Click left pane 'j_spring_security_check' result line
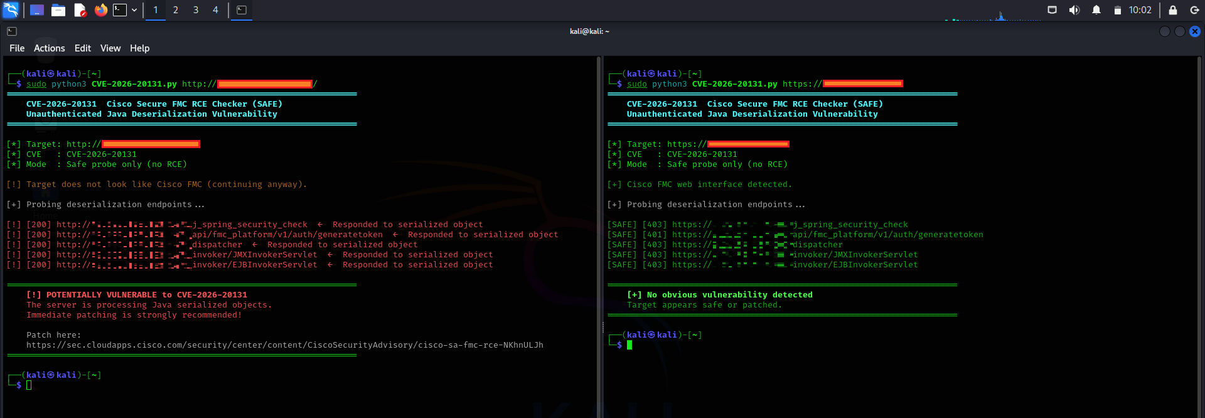 pos(245,225)
